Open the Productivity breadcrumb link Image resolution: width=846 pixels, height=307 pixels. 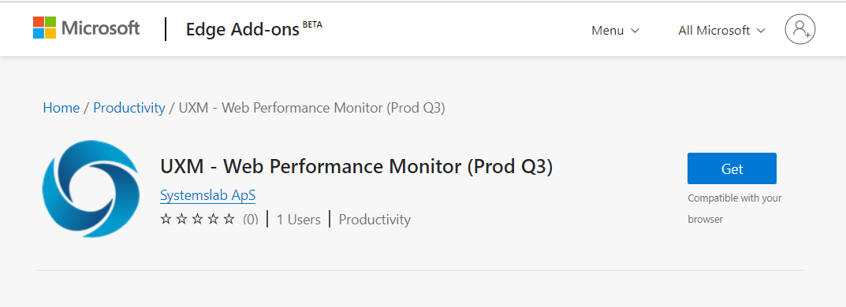(x=129, y=108)
